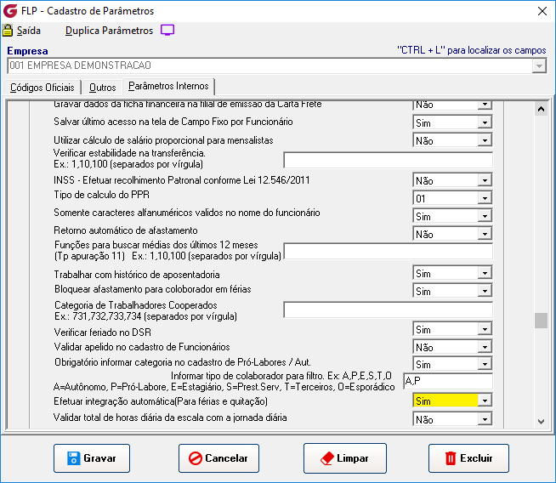The height and width of the screenshot is (483, 556).
Task: Open the Tipo de calculo do PPR dropdown
Action: pyautogui.click(x=485, y=198)
